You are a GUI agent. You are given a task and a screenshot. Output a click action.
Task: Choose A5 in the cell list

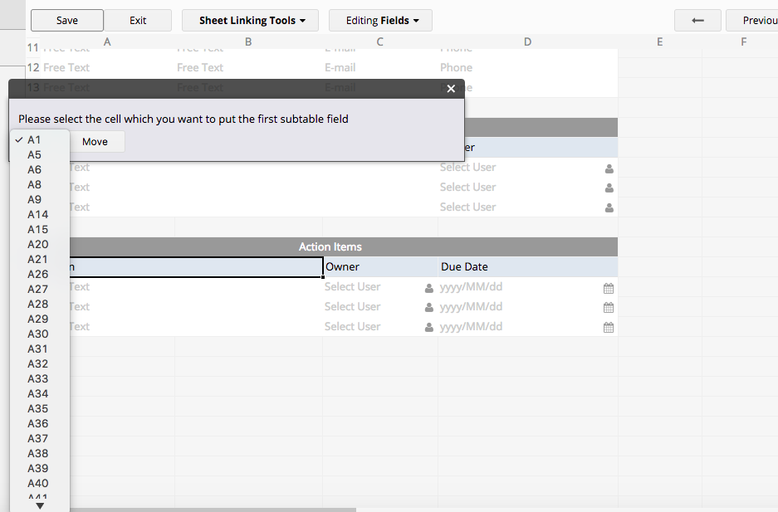(x=40, y=154)
